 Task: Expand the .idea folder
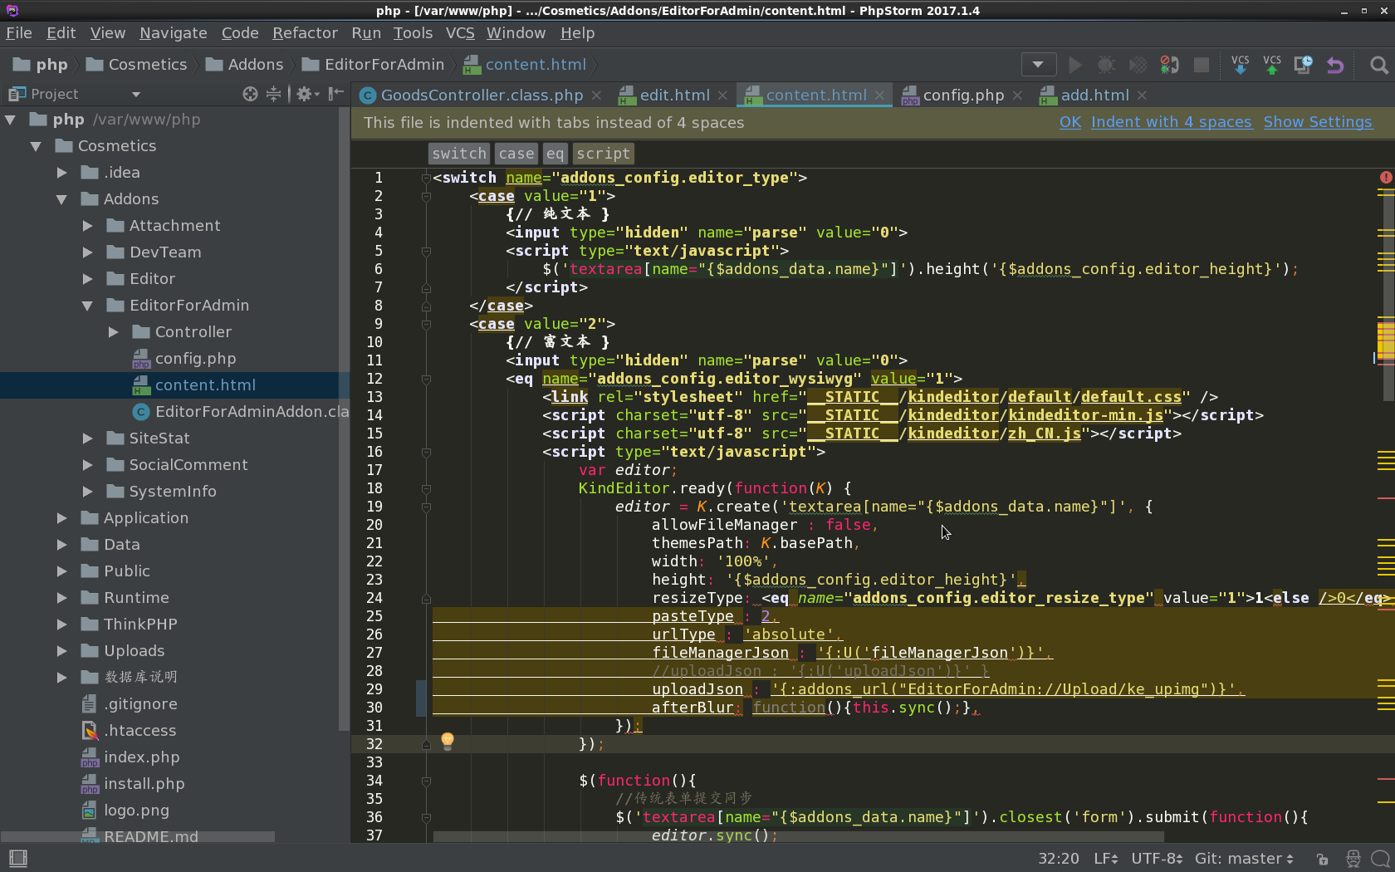point(61,173)
